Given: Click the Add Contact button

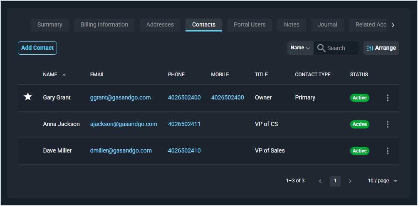Looking at the screenshot, I should [x=37, y=48].
